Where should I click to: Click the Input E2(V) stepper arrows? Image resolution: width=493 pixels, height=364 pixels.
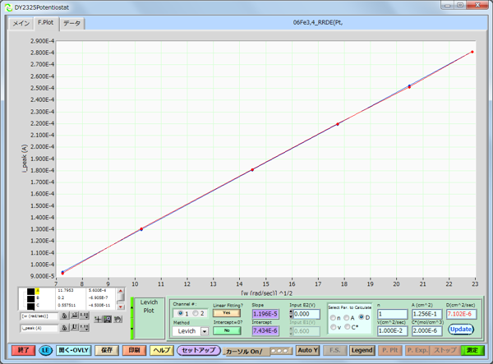click(291, 314)
